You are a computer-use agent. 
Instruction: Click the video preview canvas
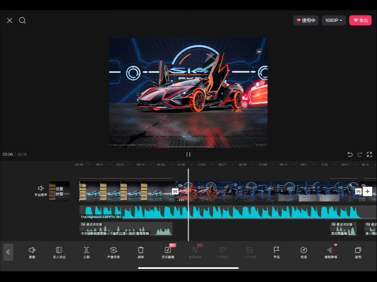click(x=188, y=93)
